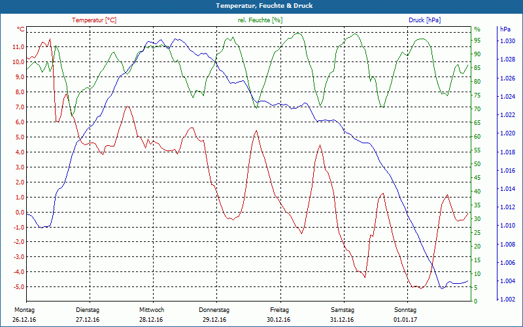523x327 pixels.
Task: Click the 'Dienstag' day label
Action: click(88, 310)
